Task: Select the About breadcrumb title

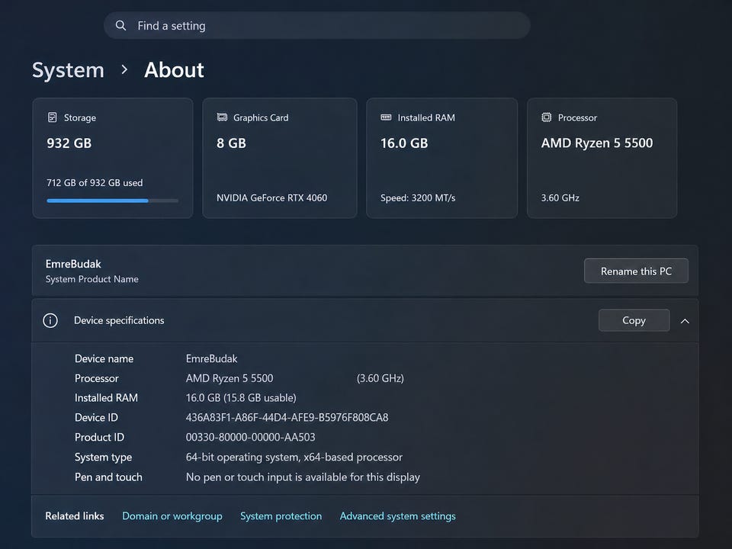Action: point(174,70)
